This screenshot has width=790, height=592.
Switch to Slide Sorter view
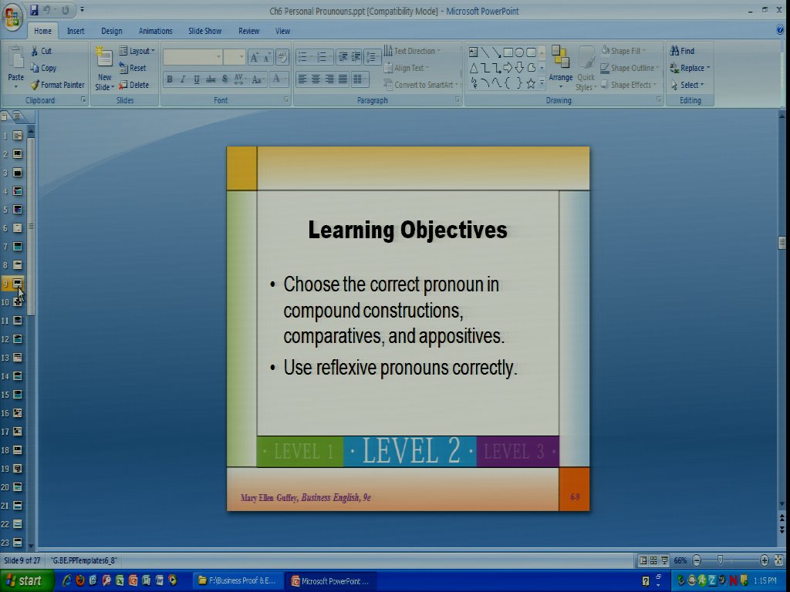pyautogui.click(x=653, y=560)
